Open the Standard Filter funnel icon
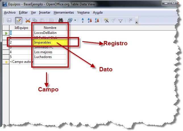This screenshot has width=183, height=131. coord(120,21)
